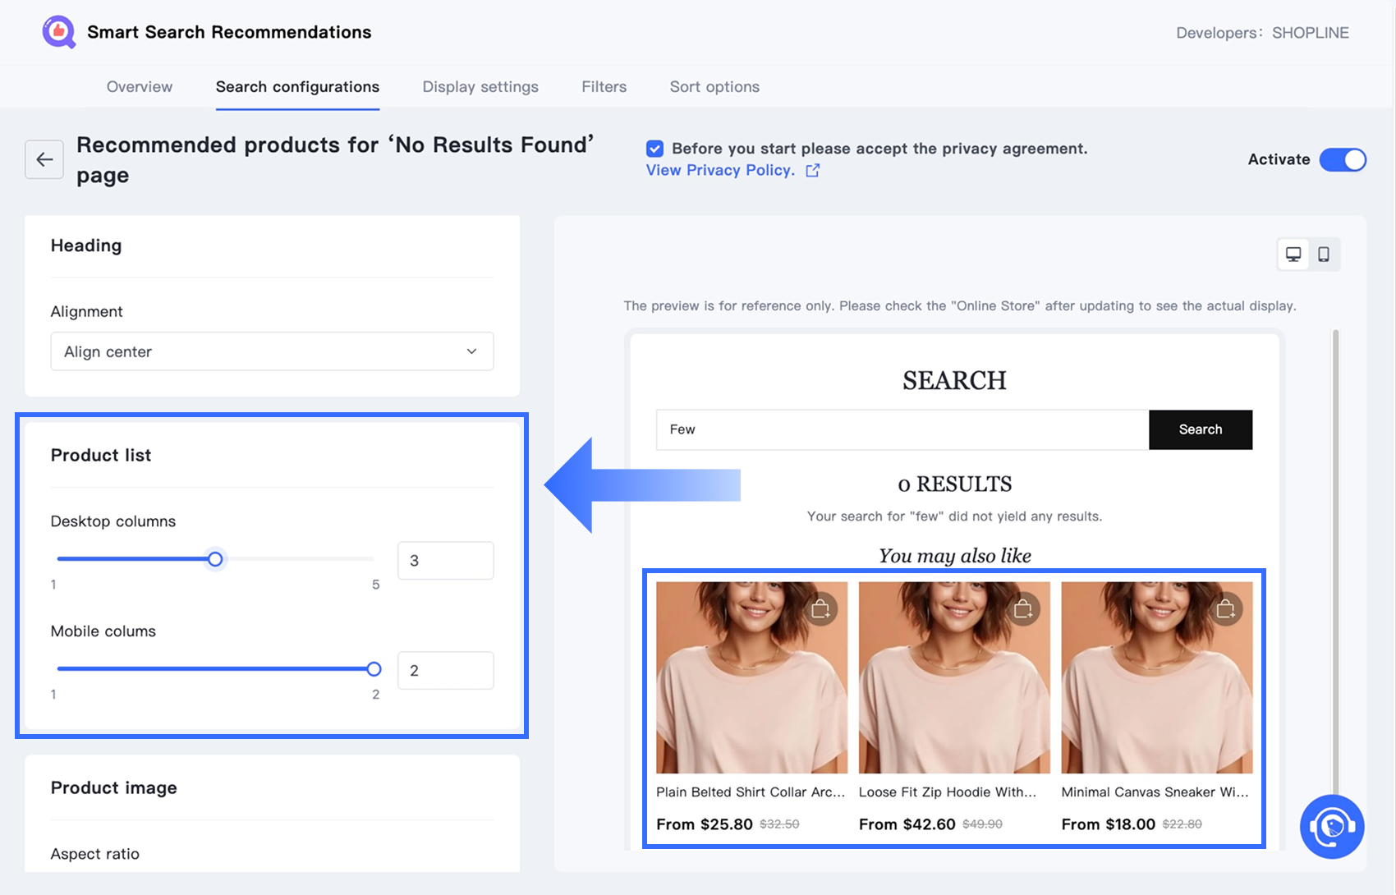The width and height of the screenshot is (1396, 895).
Task: Click the Desktop columns slider handle
Action: click(215, 559)
